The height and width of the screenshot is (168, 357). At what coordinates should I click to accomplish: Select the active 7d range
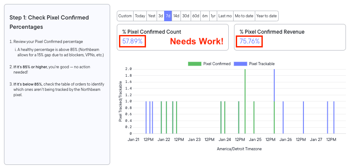[168, 16]
